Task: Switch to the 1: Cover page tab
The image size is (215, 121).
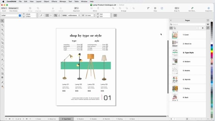Action: (38, 119)
